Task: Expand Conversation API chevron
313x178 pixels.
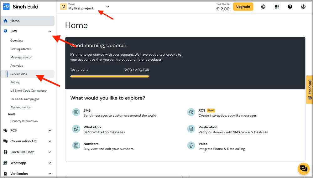Action: (x=50, y=141)
